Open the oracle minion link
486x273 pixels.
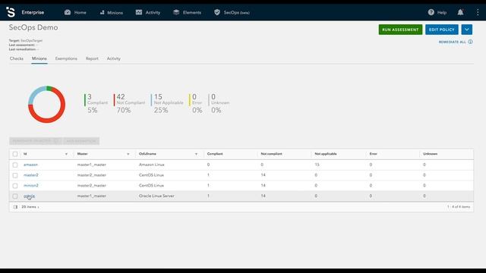click(x=29, y=196)
